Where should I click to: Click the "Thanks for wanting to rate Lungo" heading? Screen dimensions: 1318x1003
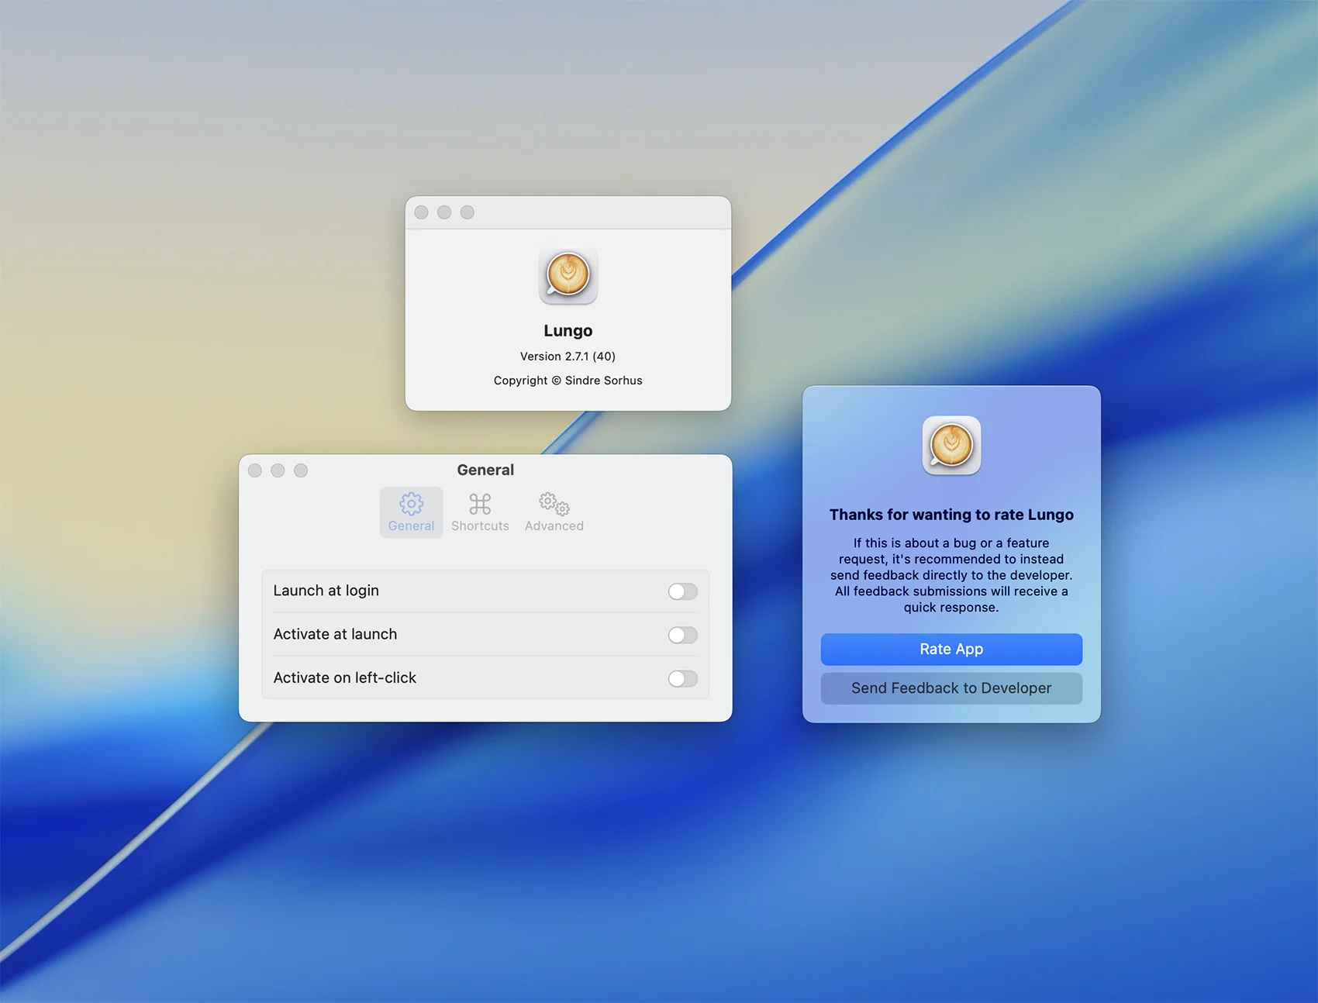click(x=951, y=515)
